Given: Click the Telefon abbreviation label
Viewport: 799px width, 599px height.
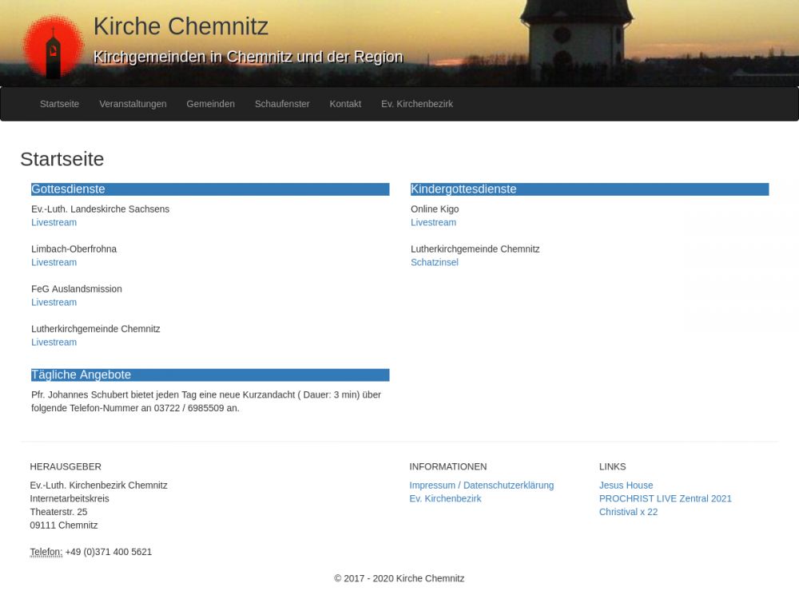Looking at the screenshot, I should coord(46,552).
